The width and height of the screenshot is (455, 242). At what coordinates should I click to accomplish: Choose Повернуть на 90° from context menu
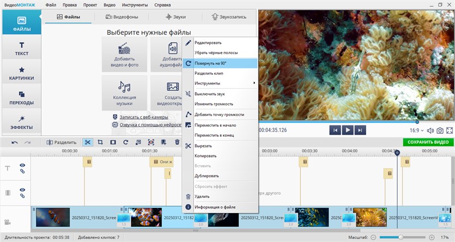click(x=219, y=63)
